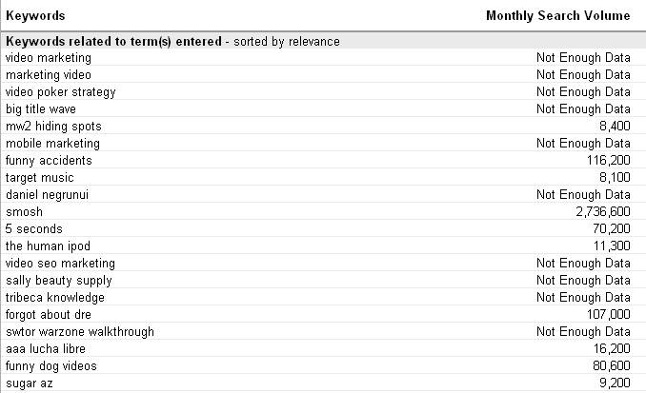Open the 'funny dog videos' keyword
The height and width of the screenshot is (393, 646).
click(50, 365)
